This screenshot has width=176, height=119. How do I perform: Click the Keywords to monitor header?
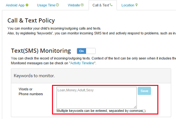point(91,76)
